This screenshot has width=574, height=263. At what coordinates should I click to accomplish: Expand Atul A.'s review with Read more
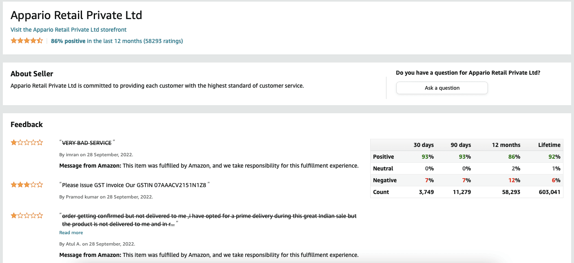pos(71,233)
